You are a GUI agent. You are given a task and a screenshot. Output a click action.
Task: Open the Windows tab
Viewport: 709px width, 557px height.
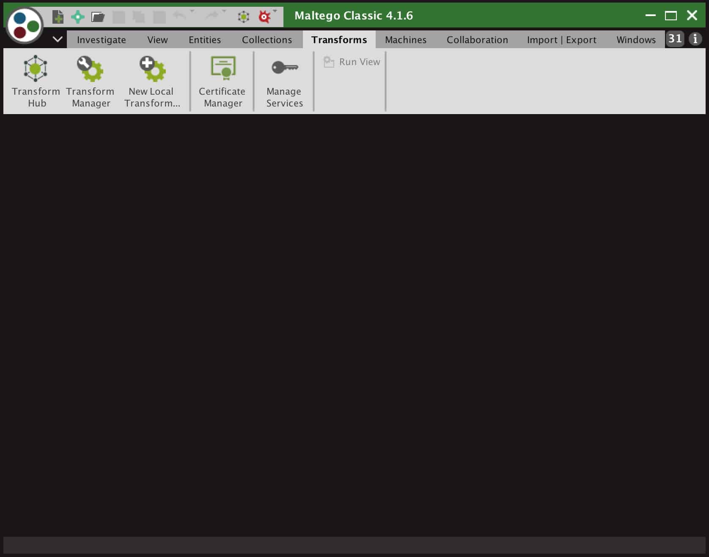636,40
